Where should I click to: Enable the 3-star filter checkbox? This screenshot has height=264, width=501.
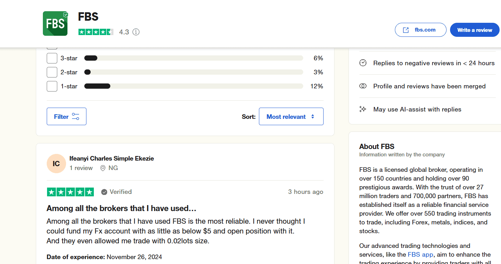[x=52, y=58]
